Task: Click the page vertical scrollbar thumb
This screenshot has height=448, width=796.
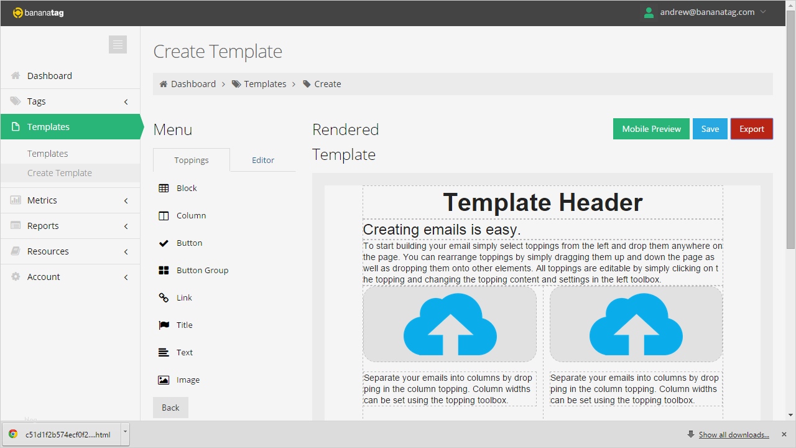Action: click(790, 129)
